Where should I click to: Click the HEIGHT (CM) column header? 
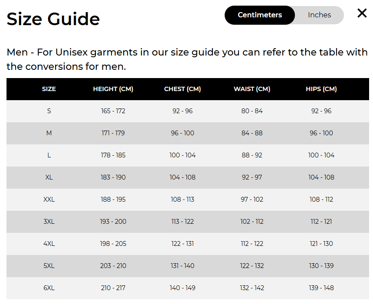coord(113,89)
